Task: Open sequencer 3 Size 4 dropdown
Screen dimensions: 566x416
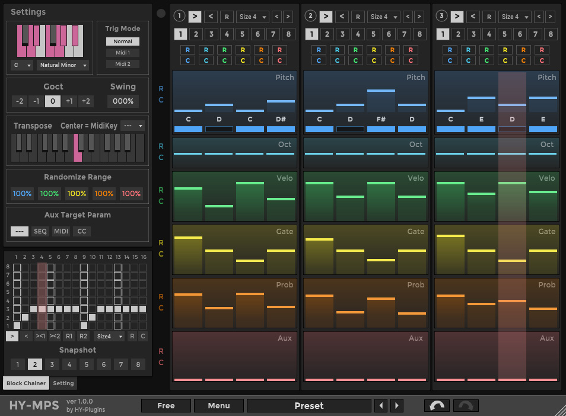Action: tap(515, 17)
